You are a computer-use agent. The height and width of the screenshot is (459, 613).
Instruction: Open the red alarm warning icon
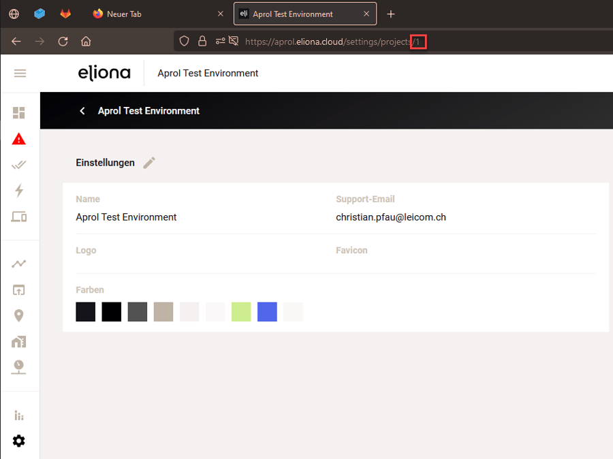[x=19, y=139]
